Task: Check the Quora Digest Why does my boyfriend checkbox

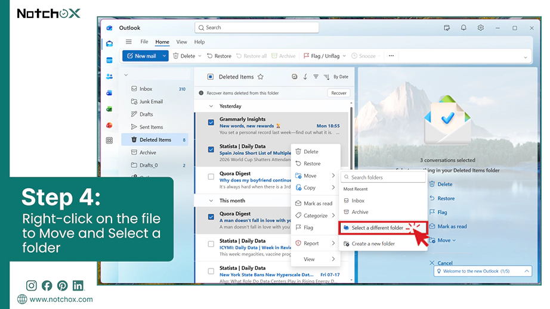Action: pos(211,177)
